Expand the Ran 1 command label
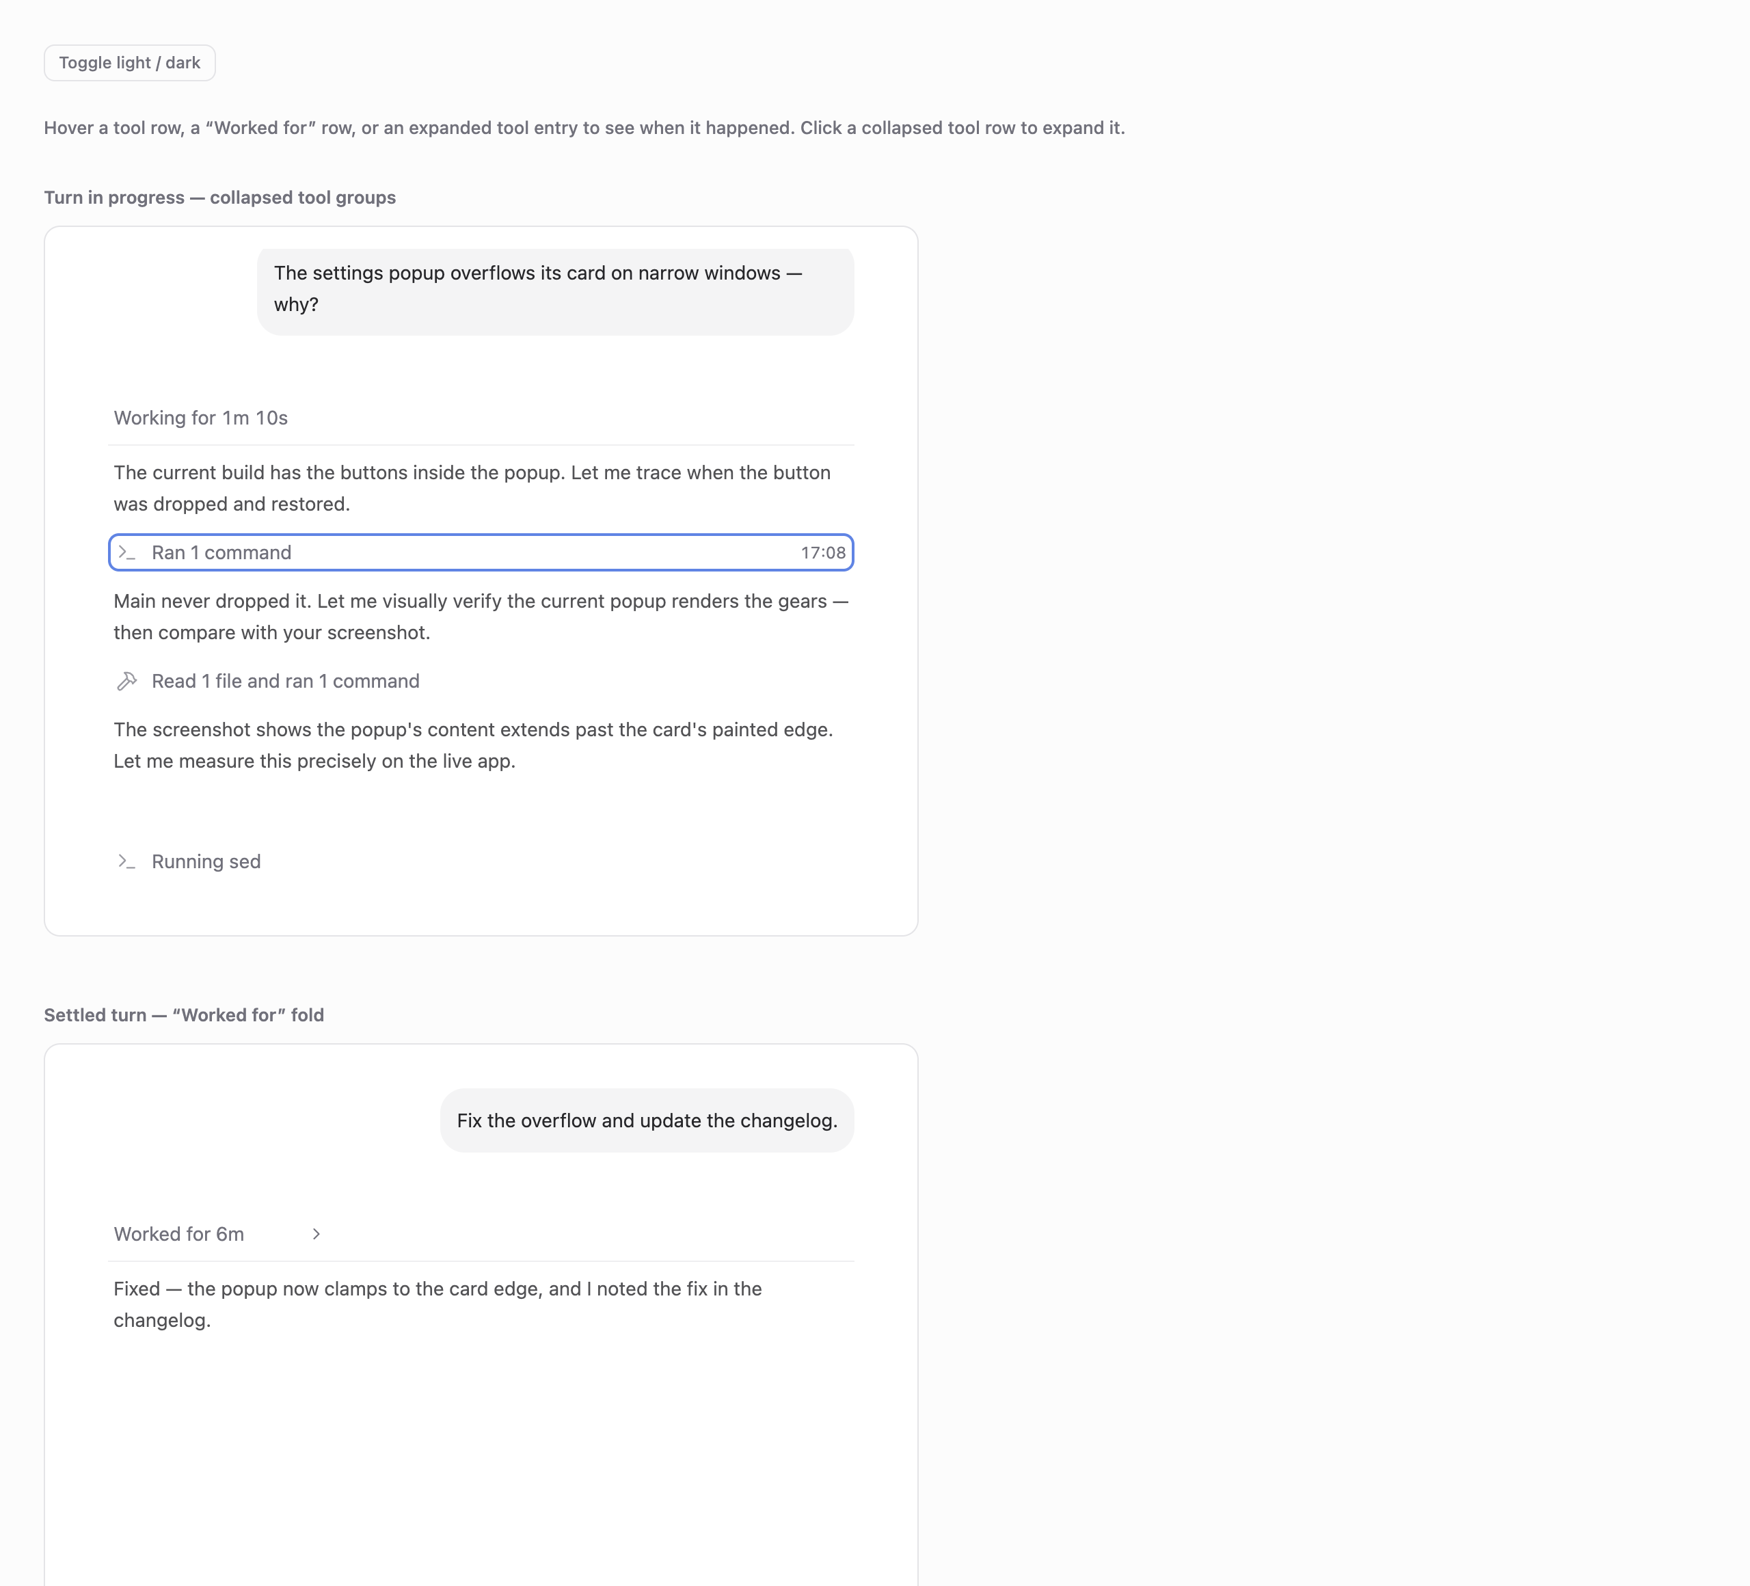 [x=221, y=553]
